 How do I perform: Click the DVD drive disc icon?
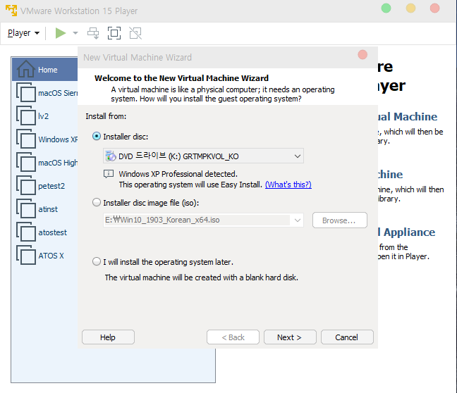[111, 156]
